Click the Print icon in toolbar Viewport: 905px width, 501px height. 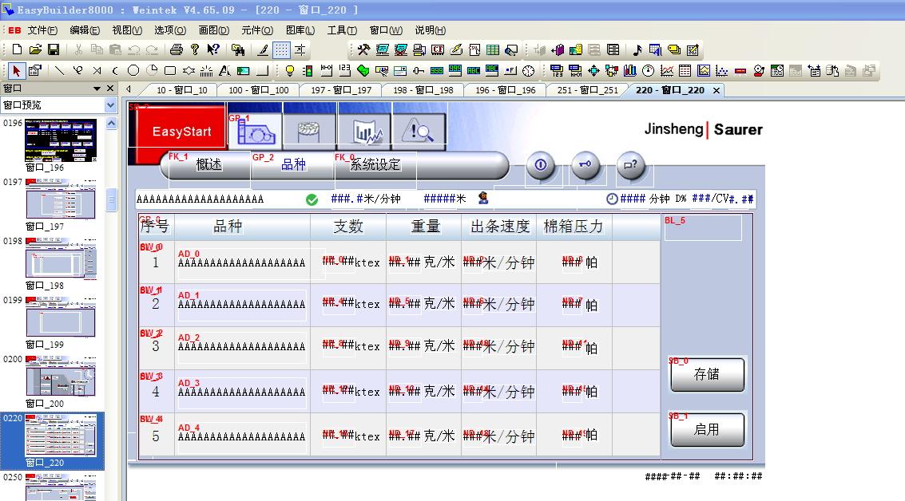pos(177,49)
